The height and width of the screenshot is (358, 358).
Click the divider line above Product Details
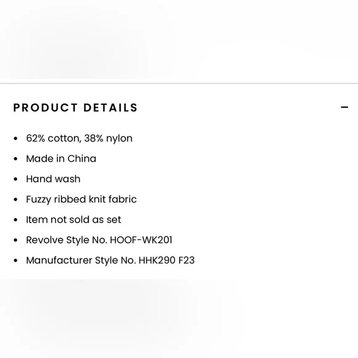(x=179, y=83)
